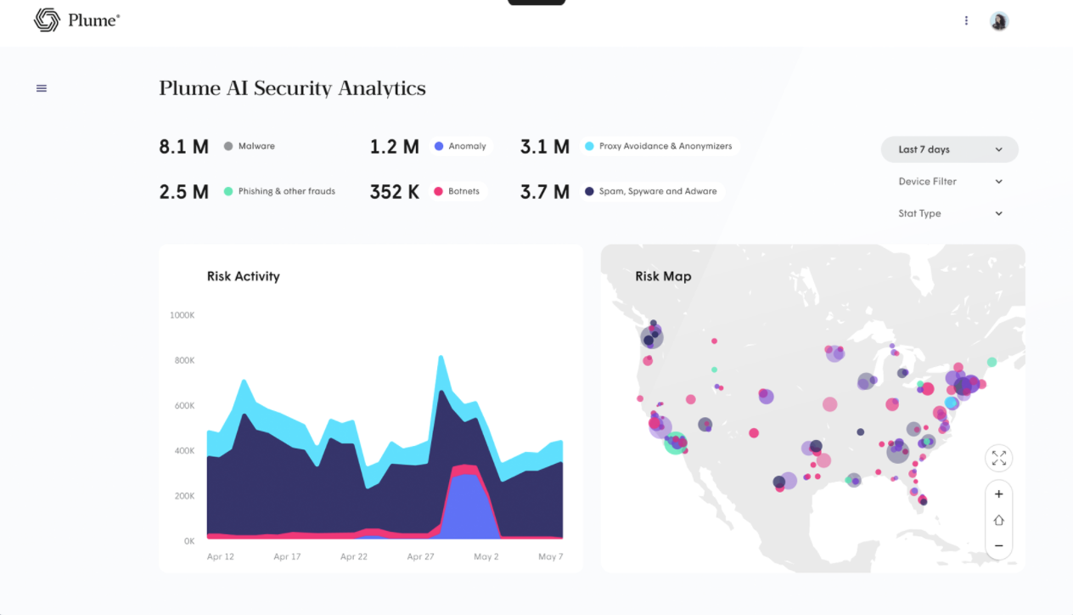
Task: Toggle the Malware legend filter
Action: pos(249,146)
